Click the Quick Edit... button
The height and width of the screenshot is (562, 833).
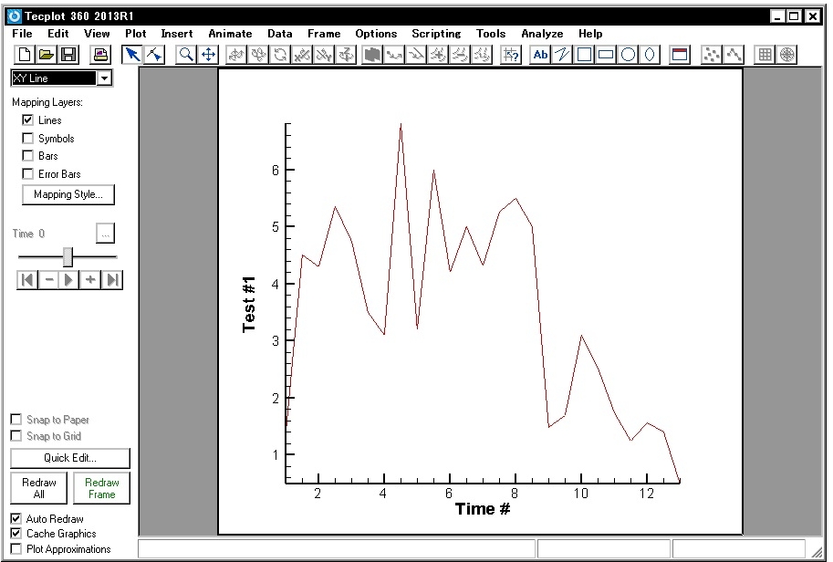tap(70, 458)
